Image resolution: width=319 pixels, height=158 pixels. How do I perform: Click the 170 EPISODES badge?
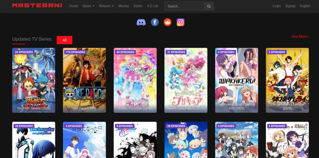(75, 52)
